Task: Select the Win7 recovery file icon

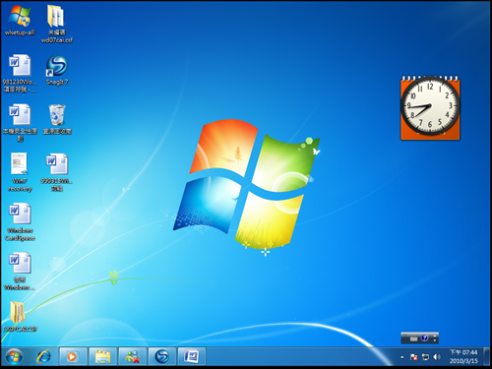Action: tap(20, 172)
